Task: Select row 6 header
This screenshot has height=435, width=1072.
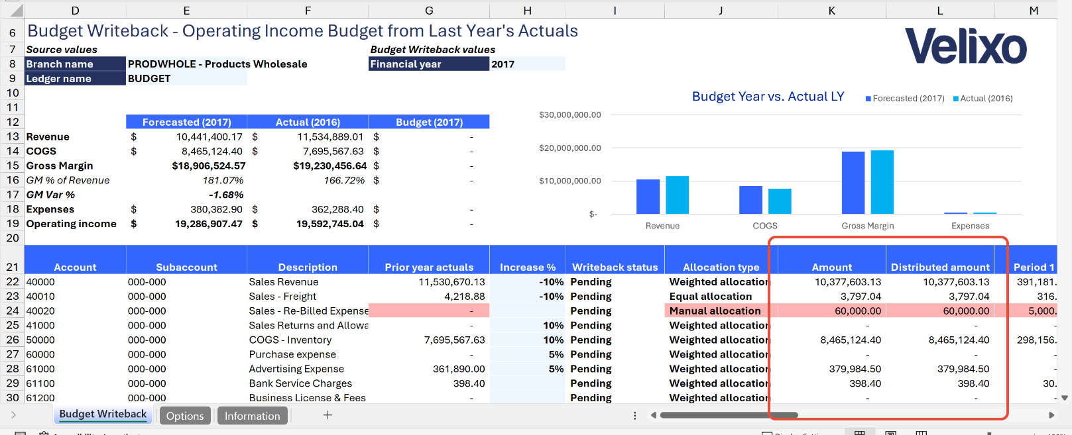Action: coord(12,32)
